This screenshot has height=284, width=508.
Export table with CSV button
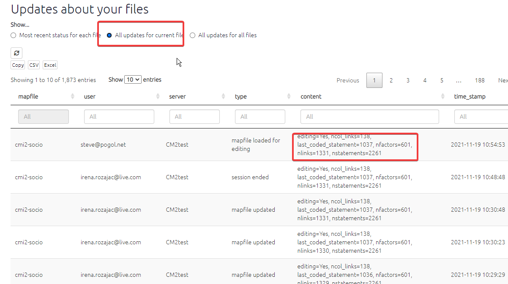[34, 65]
